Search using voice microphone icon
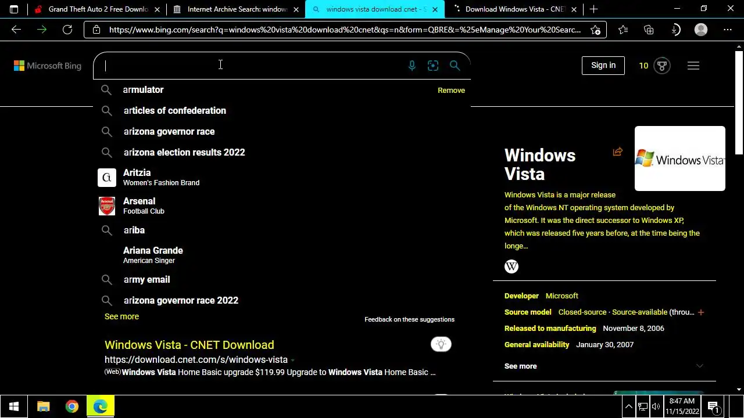744x418 pixels. point(412,66)
